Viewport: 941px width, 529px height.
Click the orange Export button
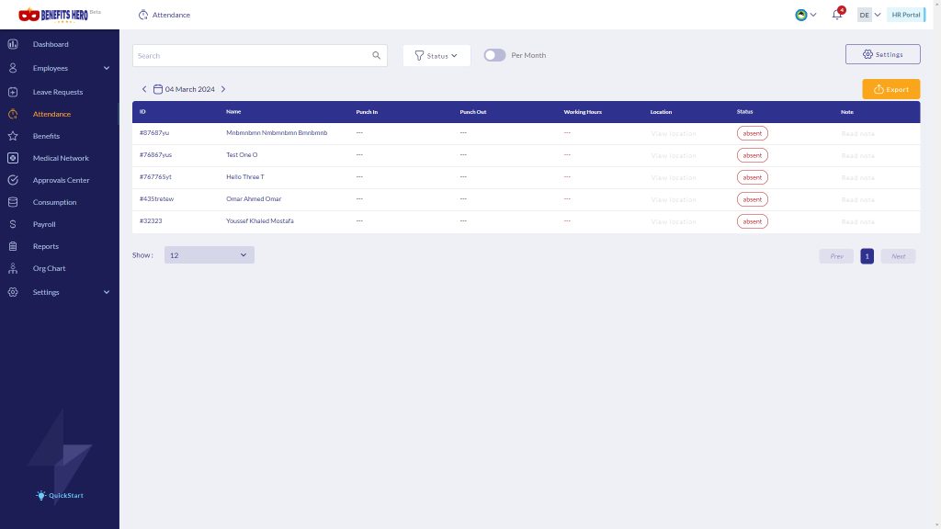(890, 89)
